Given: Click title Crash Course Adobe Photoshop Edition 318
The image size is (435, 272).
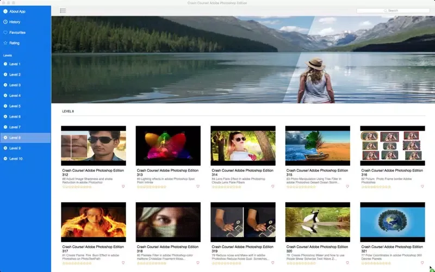Looking at the screenshot, I should [x=167, y=249].
